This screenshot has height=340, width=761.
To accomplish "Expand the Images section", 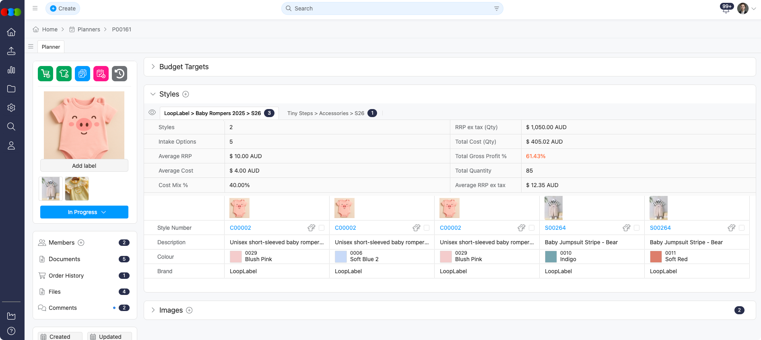I will click(153, 310).
